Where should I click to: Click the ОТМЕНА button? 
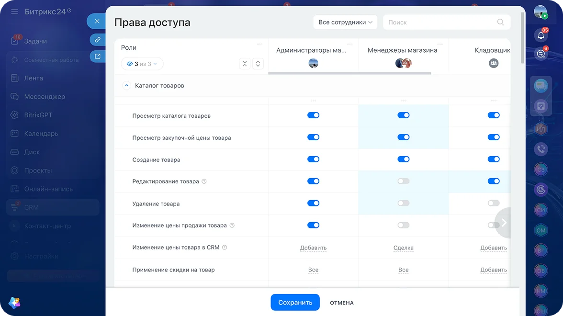[x=342, y=303]
